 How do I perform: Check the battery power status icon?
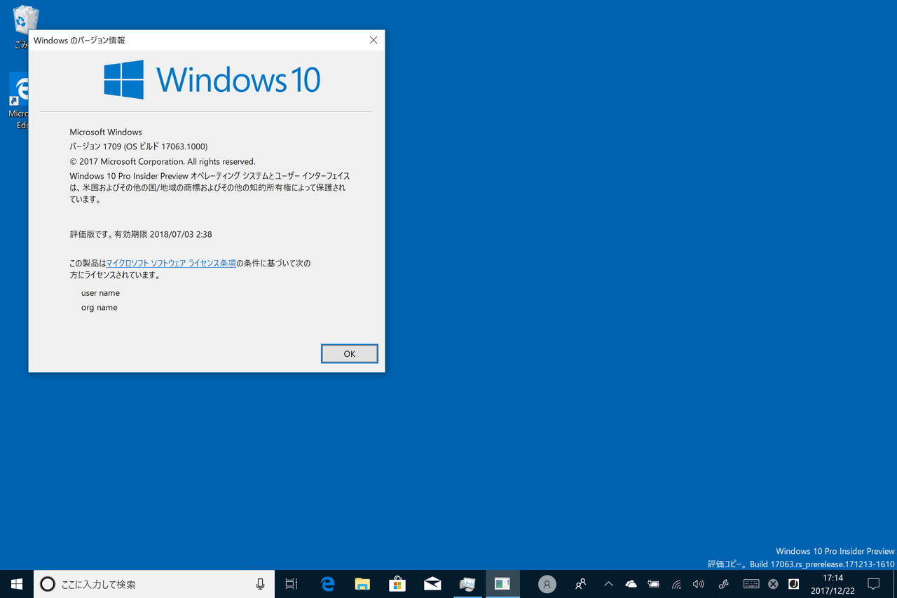[653, 584]
